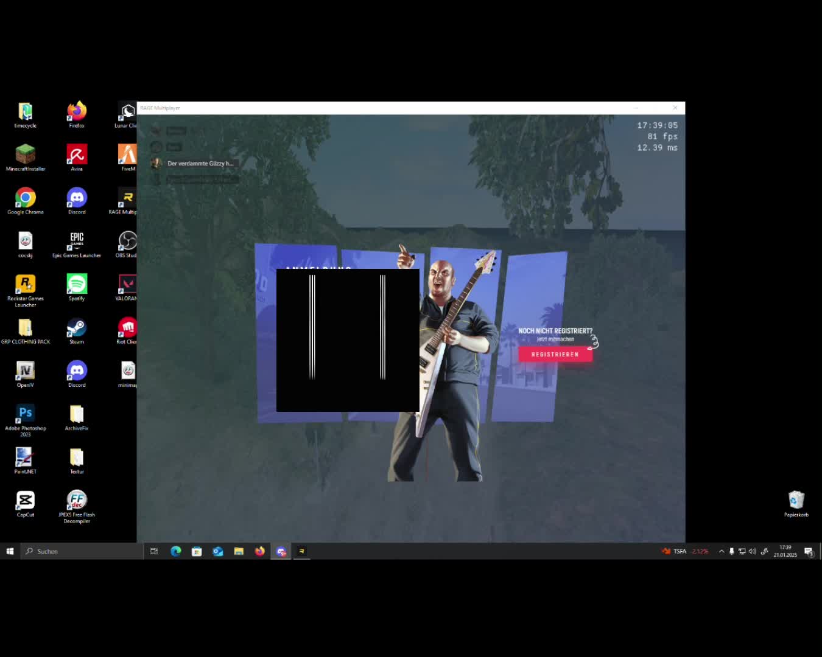
Task: Open the timecycle desktop icon
Action: 25,115
